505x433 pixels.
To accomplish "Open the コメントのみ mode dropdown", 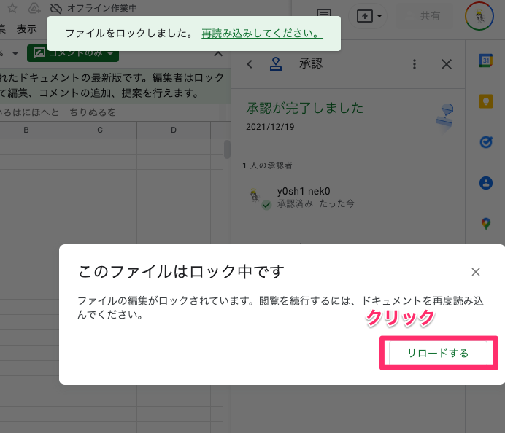I will [x=73, y=53].
